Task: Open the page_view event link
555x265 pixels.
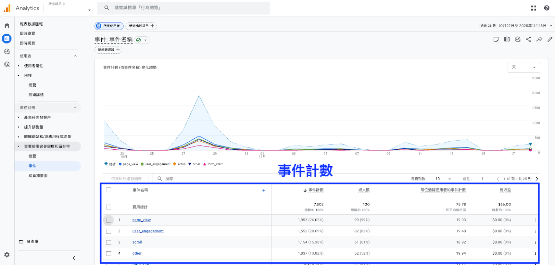Action: [142, 220]
